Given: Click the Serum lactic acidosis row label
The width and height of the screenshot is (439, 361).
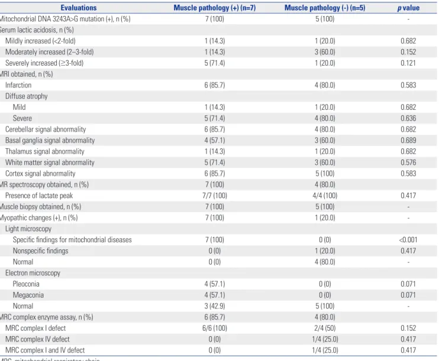Looking at the screenshot, I should (37, 30).
